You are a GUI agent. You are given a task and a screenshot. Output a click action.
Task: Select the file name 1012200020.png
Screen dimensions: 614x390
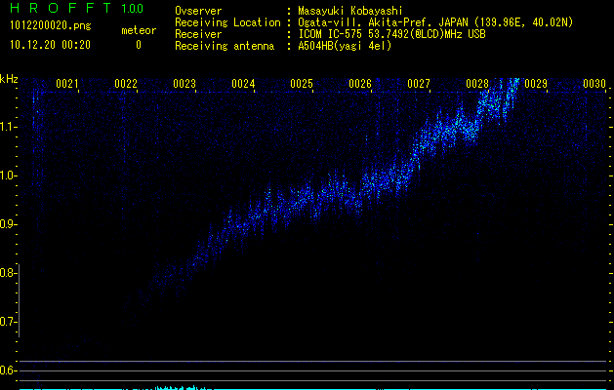[x=51, y=26]
